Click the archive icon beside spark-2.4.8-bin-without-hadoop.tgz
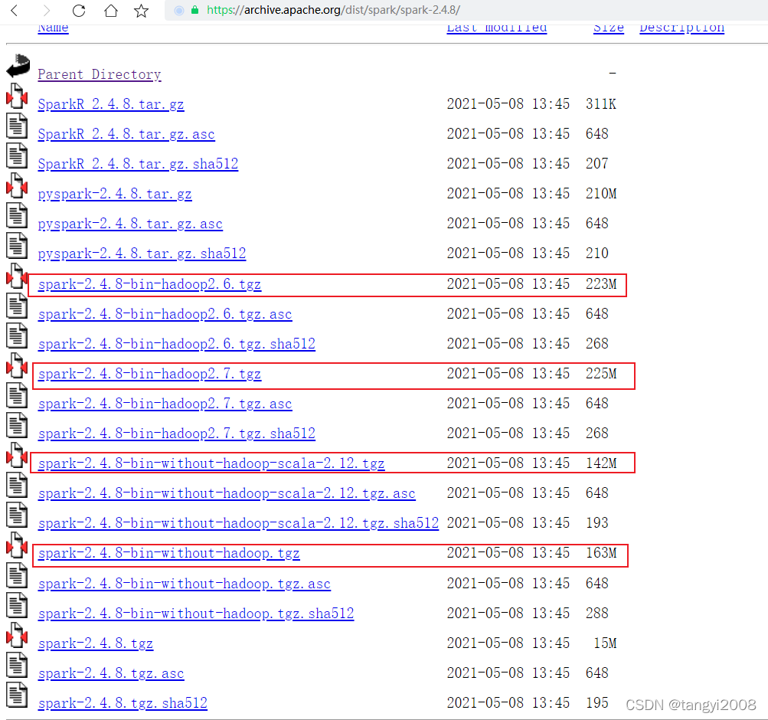The image size is (768, 720). pyautogui.click(x=17, y=545)
